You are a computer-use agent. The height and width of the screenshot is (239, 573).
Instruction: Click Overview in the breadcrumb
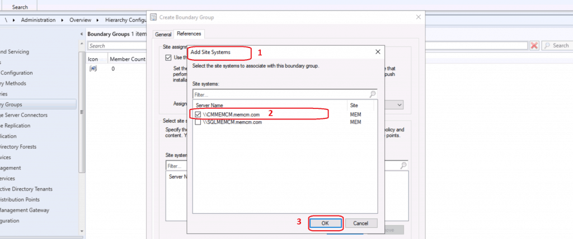click(x=81, y=20)
